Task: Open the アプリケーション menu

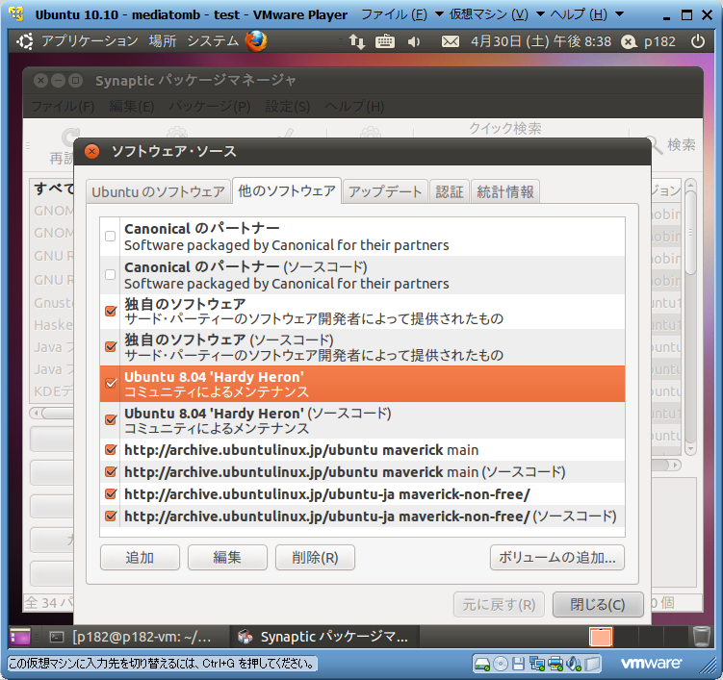Action: tap(90, 41)
